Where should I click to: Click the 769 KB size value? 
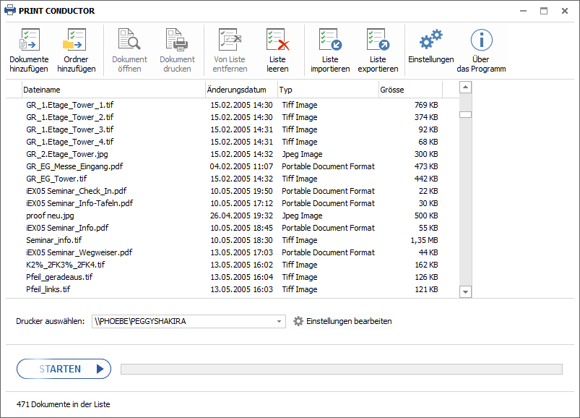[426, 105]
